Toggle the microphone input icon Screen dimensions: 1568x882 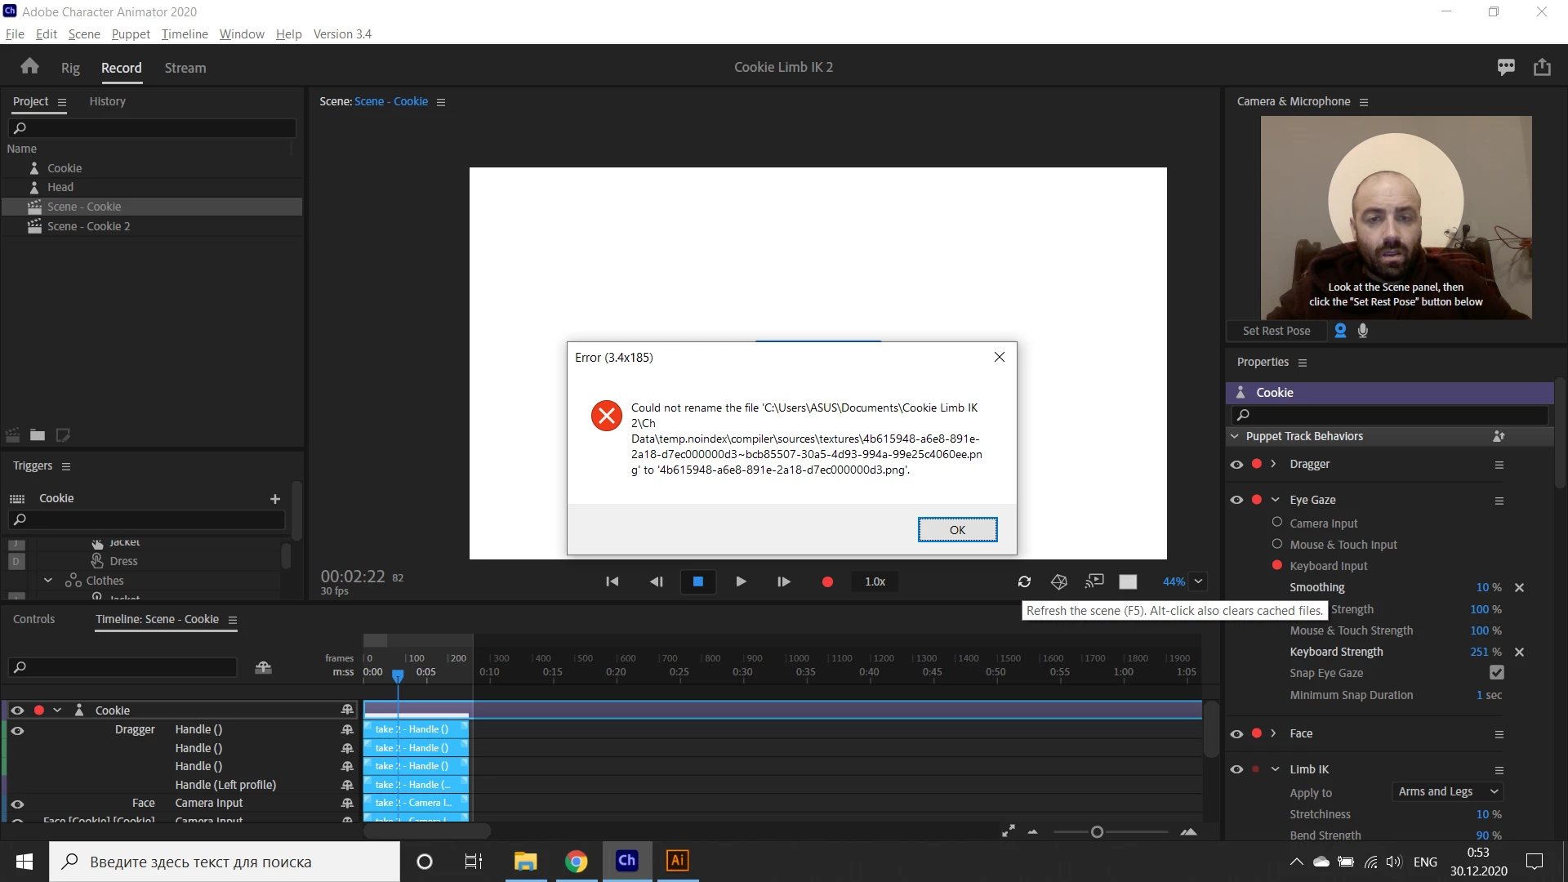(1363, 331)
